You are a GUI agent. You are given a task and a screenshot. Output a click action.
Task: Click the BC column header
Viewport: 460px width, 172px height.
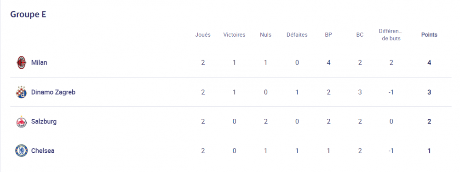click(x=360, y=35)
